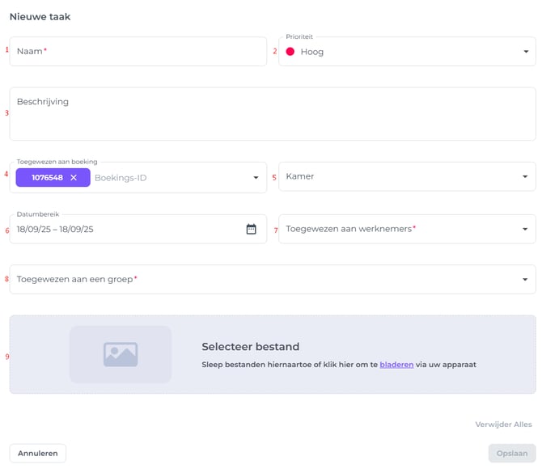542x469 pixels.
Task: Click the calendar icon in Datumbereik field
Action: (251, 229)
